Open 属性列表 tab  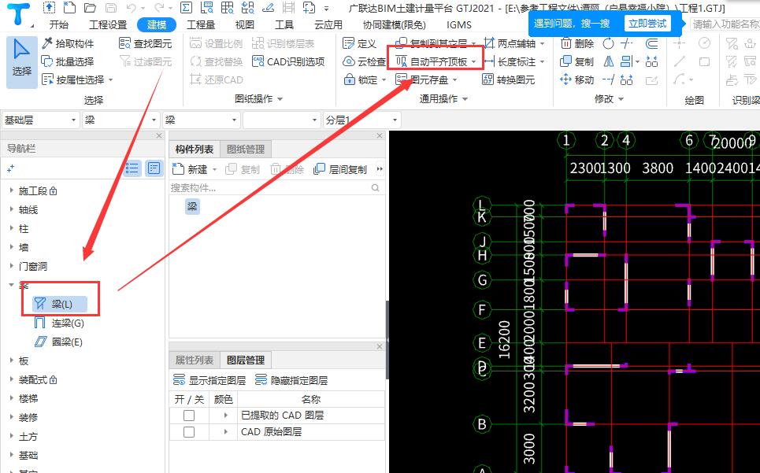tap(195, 360)
